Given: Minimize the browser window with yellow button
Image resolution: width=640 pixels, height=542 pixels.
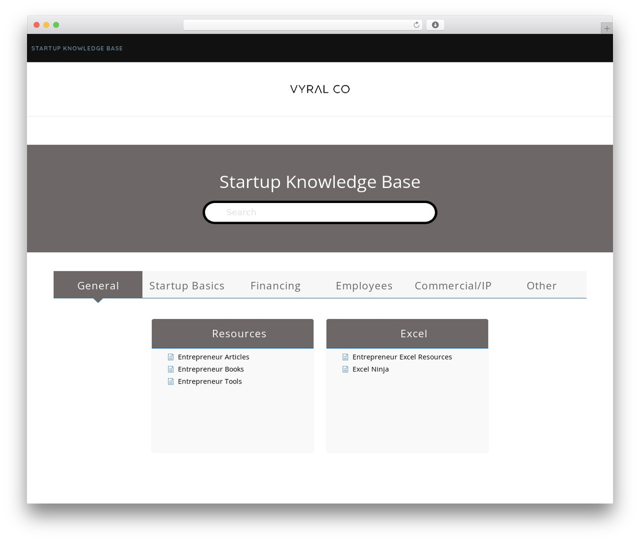Looking at the screenshot, I should [x=46, y=25].
